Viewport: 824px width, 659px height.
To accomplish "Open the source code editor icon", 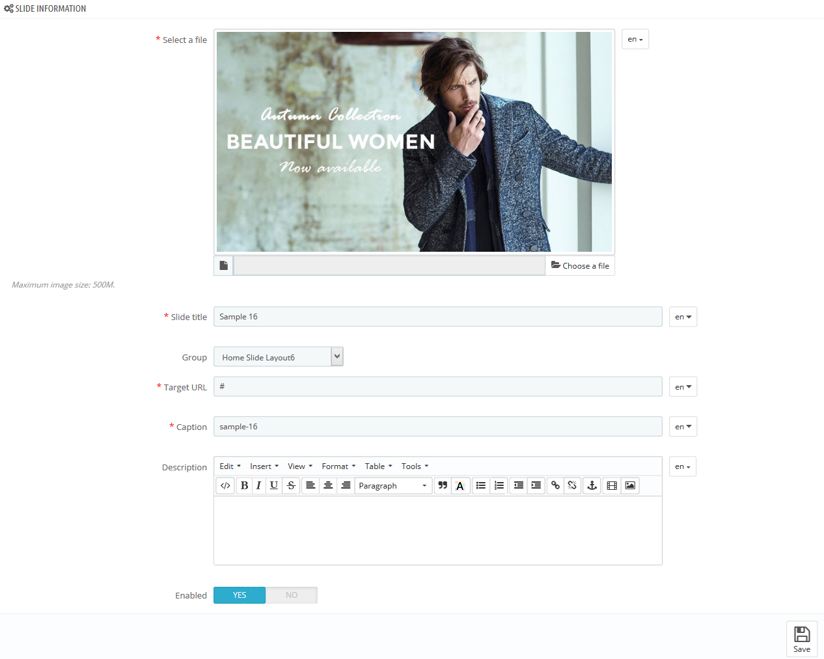I will (225, 485).
